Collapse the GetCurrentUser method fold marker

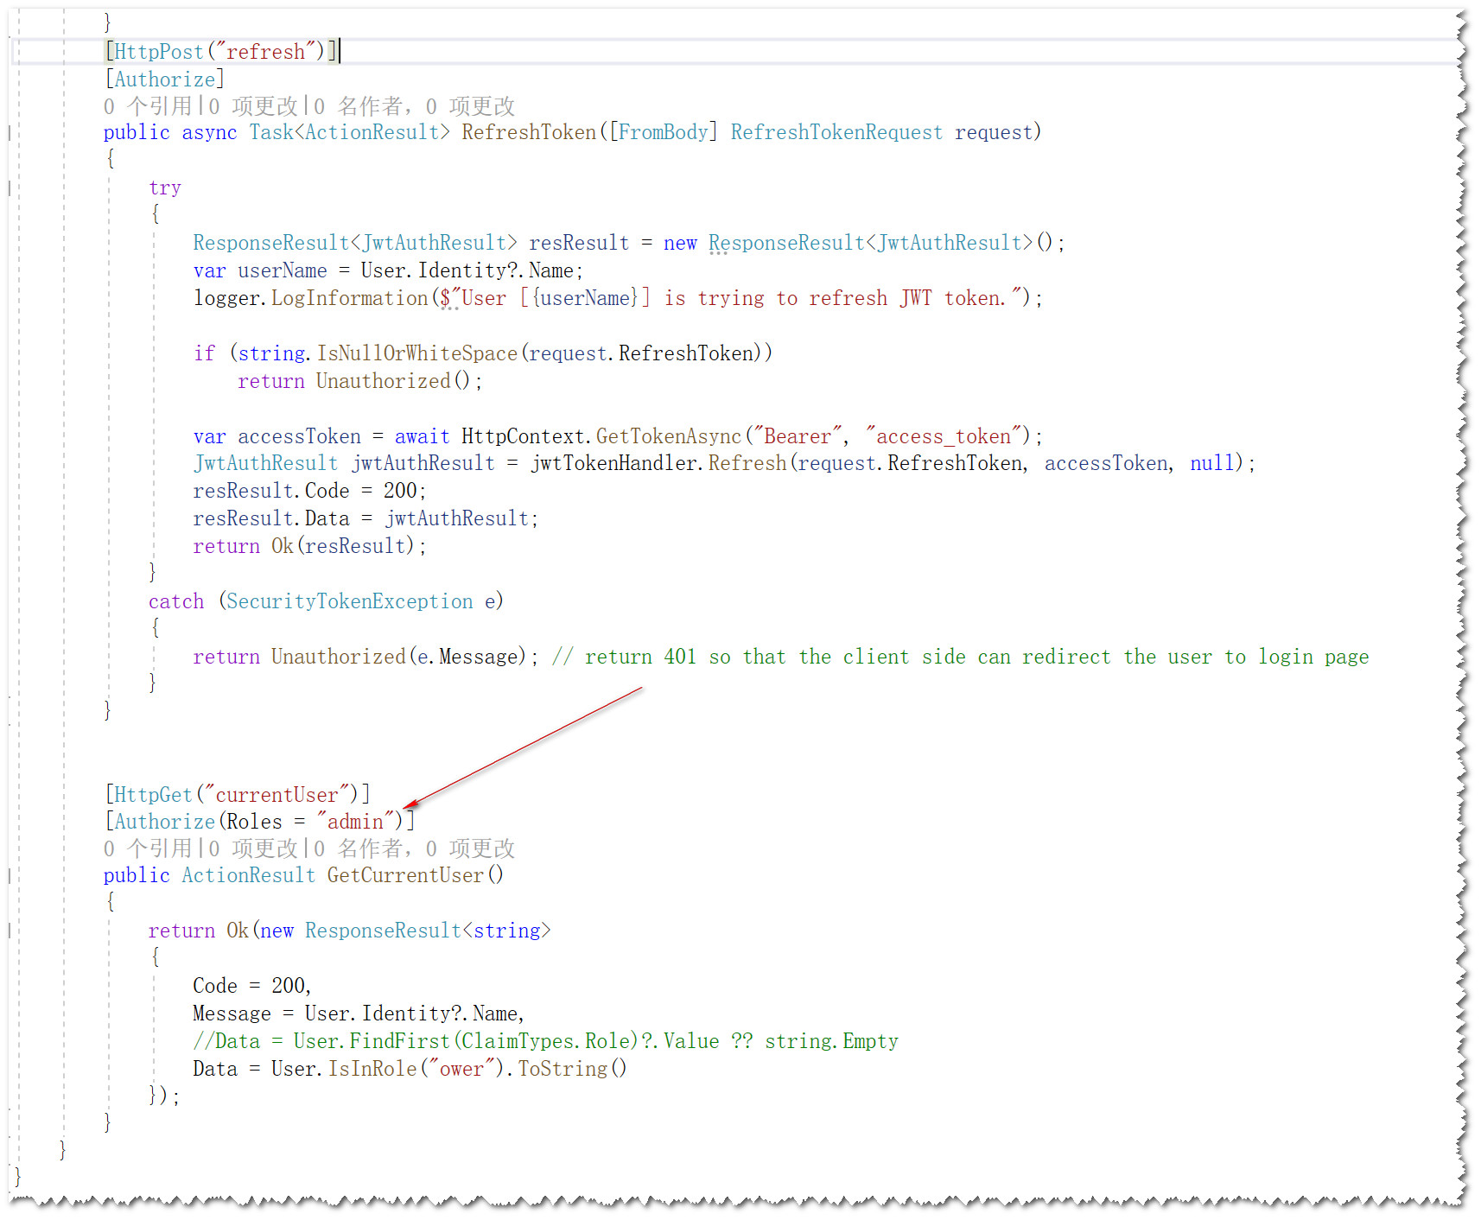(x=10, y=876)
